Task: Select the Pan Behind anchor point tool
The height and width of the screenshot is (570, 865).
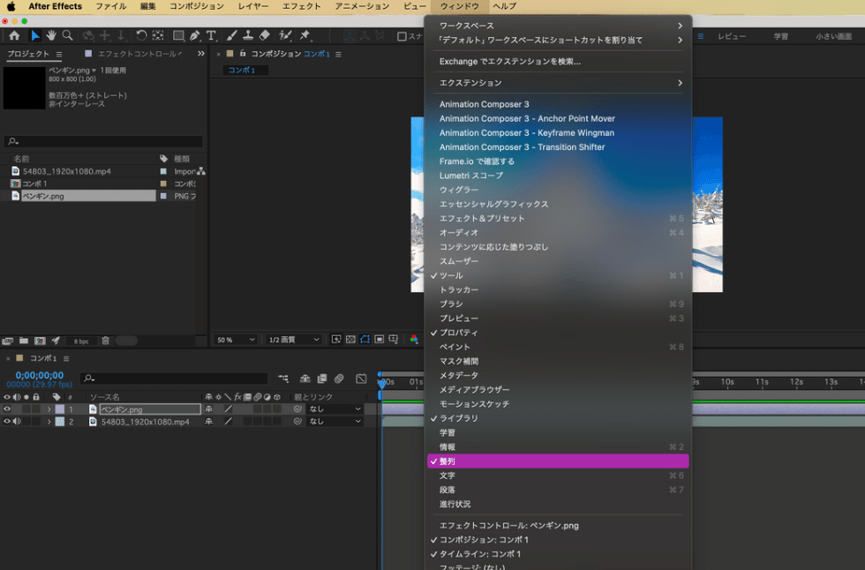Action: point(158,35)
